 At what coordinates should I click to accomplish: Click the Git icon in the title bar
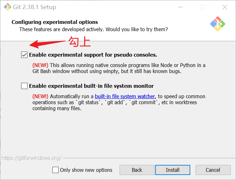click(x=8, y=7)
